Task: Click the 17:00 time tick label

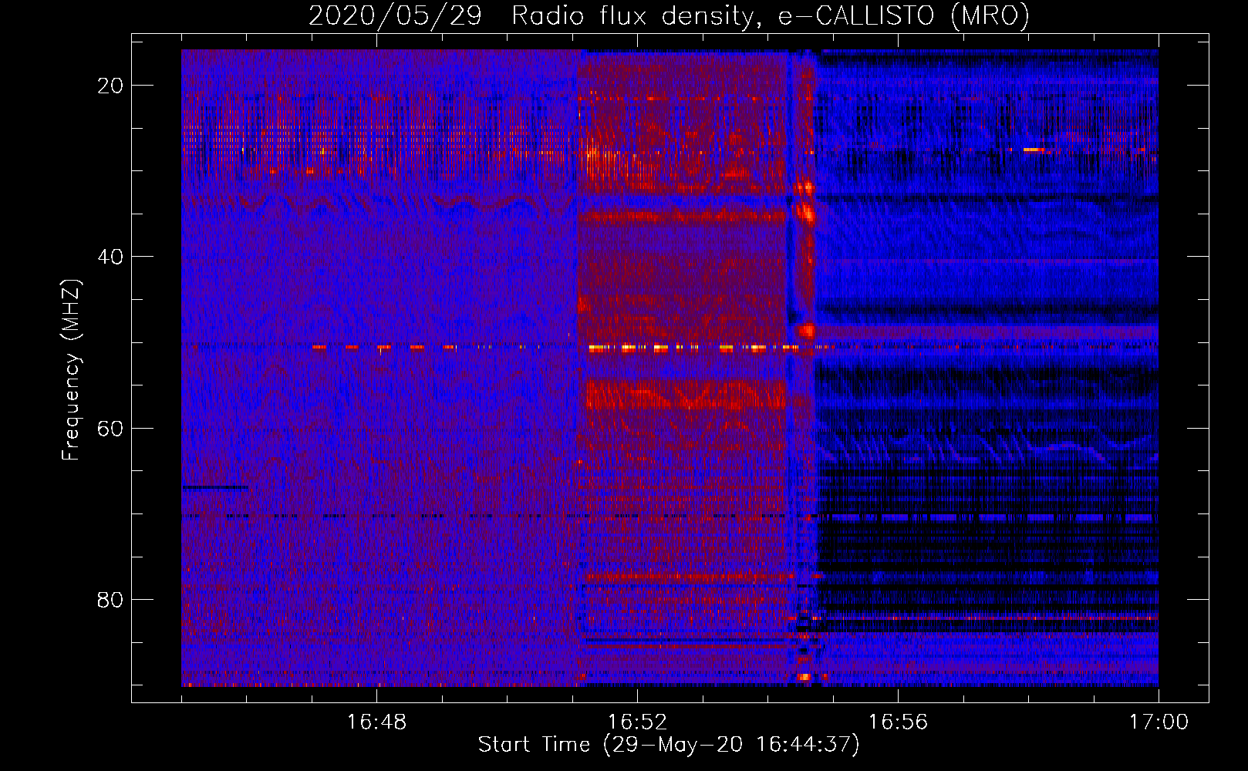Action: click(1159, 722)
